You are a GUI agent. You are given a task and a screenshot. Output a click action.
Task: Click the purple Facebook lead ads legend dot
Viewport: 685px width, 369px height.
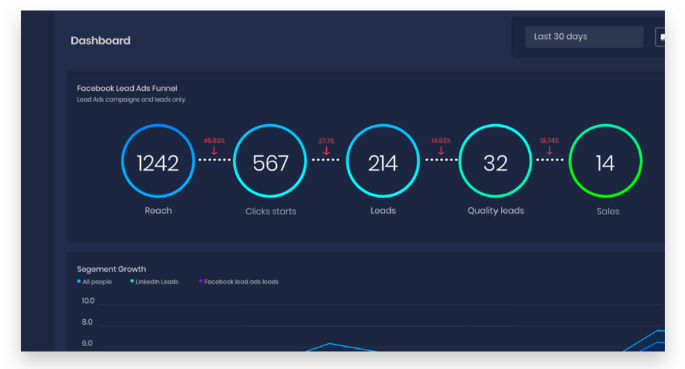coord(201,281)
